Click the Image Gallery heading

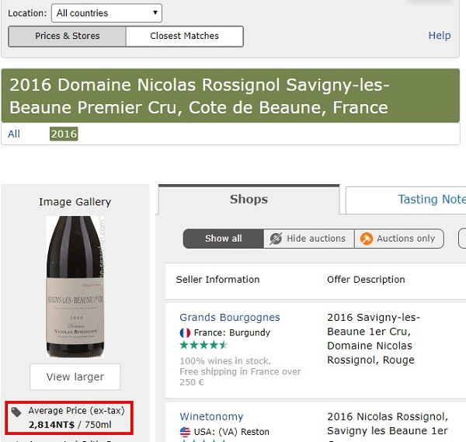click(75, 202)
